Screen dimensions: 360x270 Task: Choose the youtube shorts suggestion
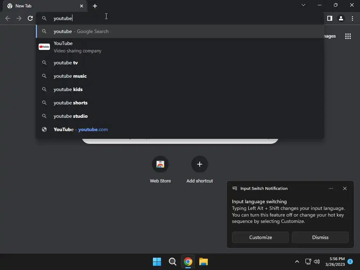pyautogui.click(x=180, y=103)
